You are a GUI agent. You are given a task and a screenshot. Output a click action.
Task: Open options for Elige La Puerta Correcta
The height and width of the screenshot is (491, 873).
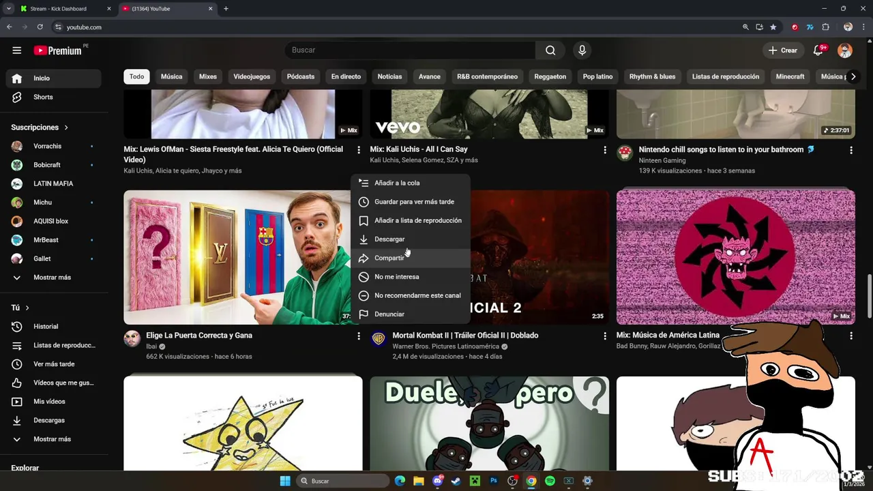358,336
